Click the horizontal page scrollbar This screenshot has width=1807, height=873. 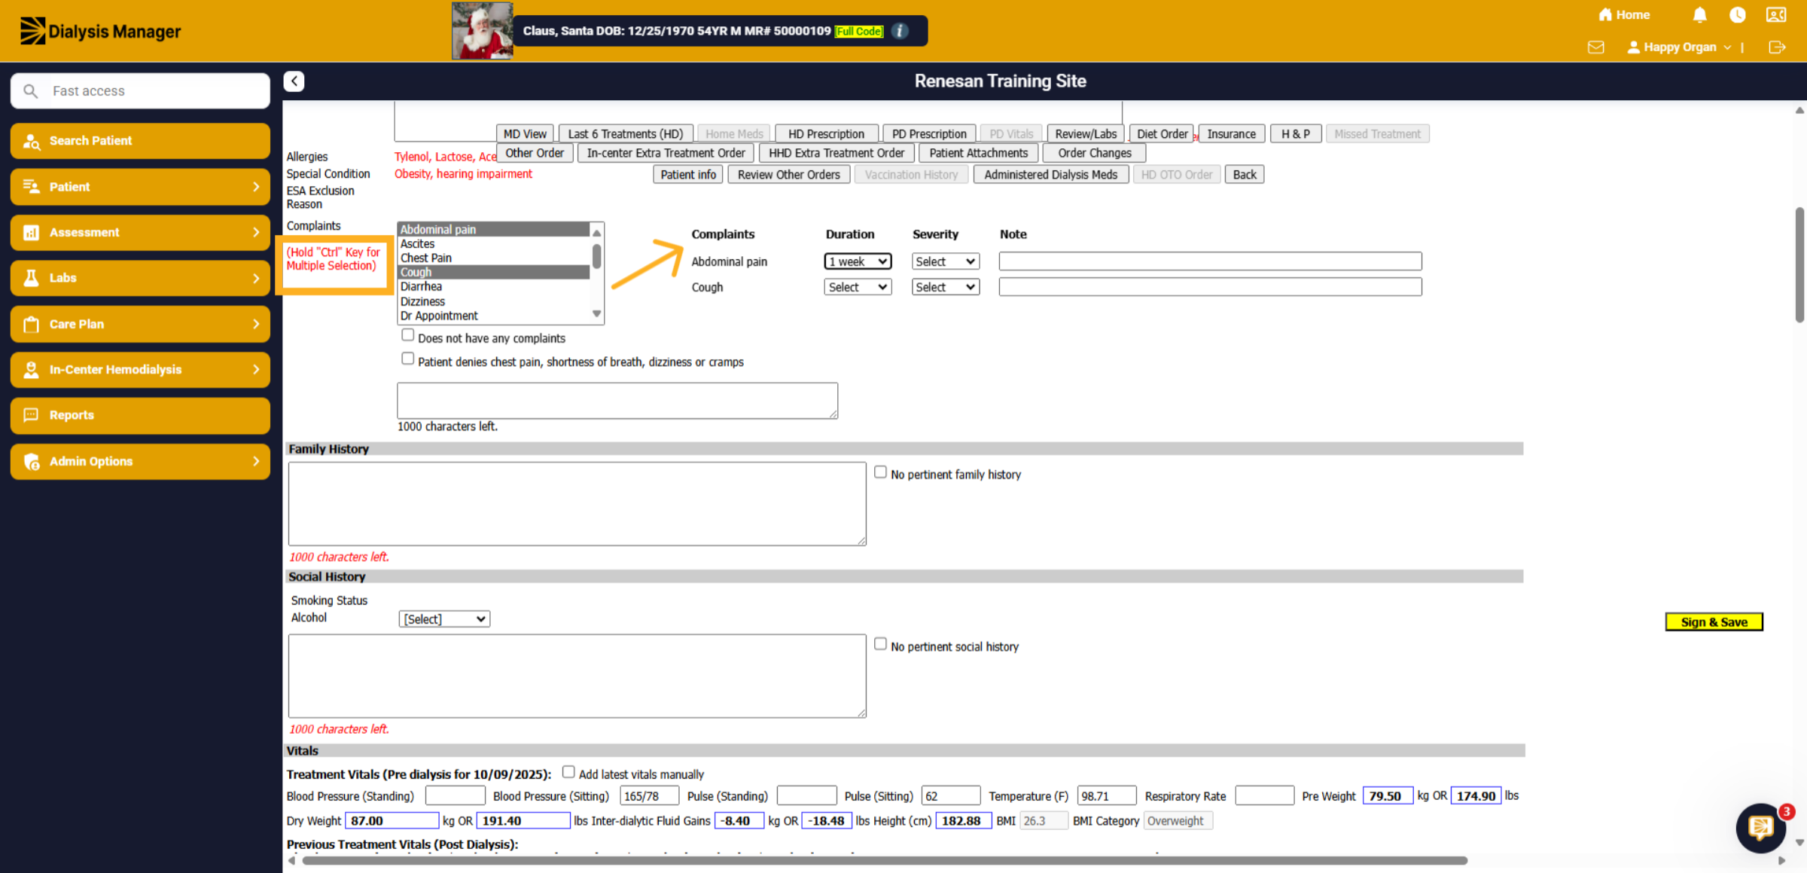(x=885, y=860)
